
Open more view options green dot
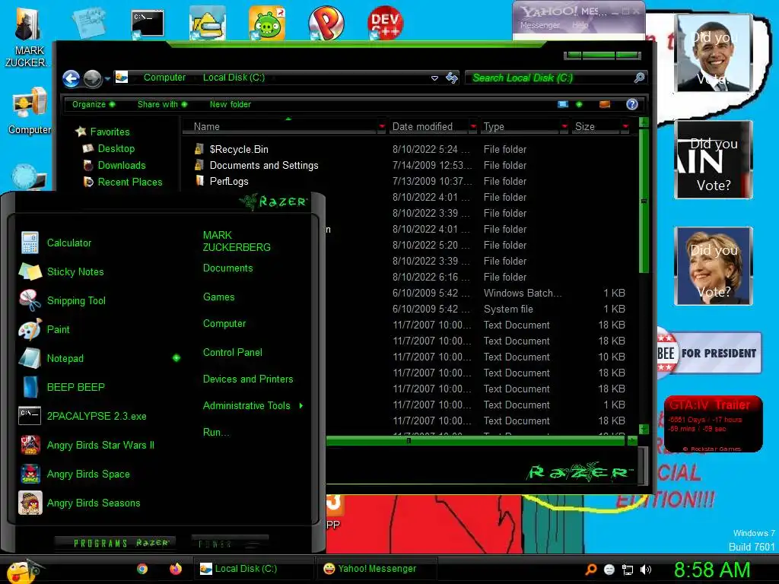(x=579, y=104)
